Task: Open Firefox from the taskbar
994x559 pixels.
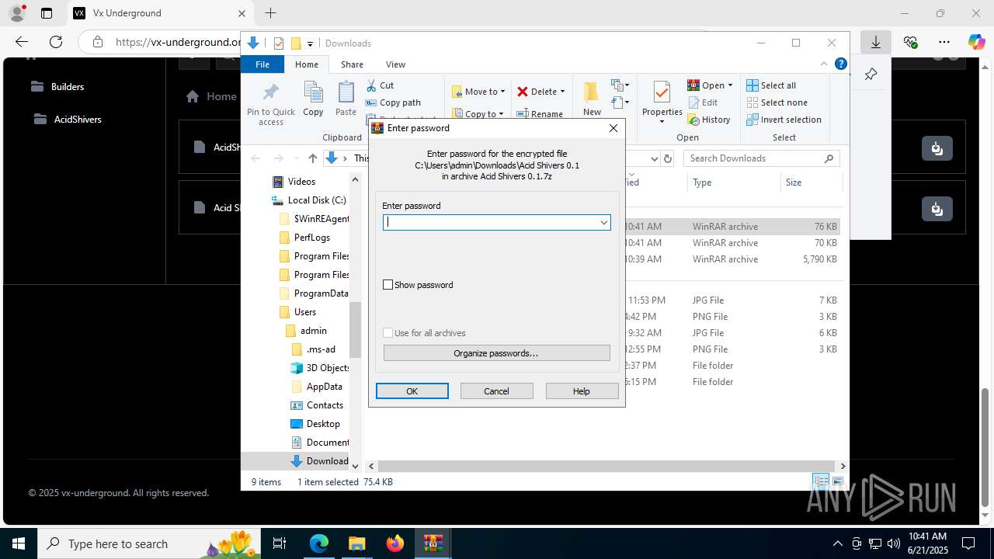Action: pyautogui.click(x=395, y=543)
